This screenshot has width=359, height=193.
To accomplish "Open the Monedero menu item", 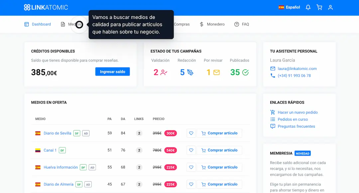I will pyautogui.click(x=212, y=24).
